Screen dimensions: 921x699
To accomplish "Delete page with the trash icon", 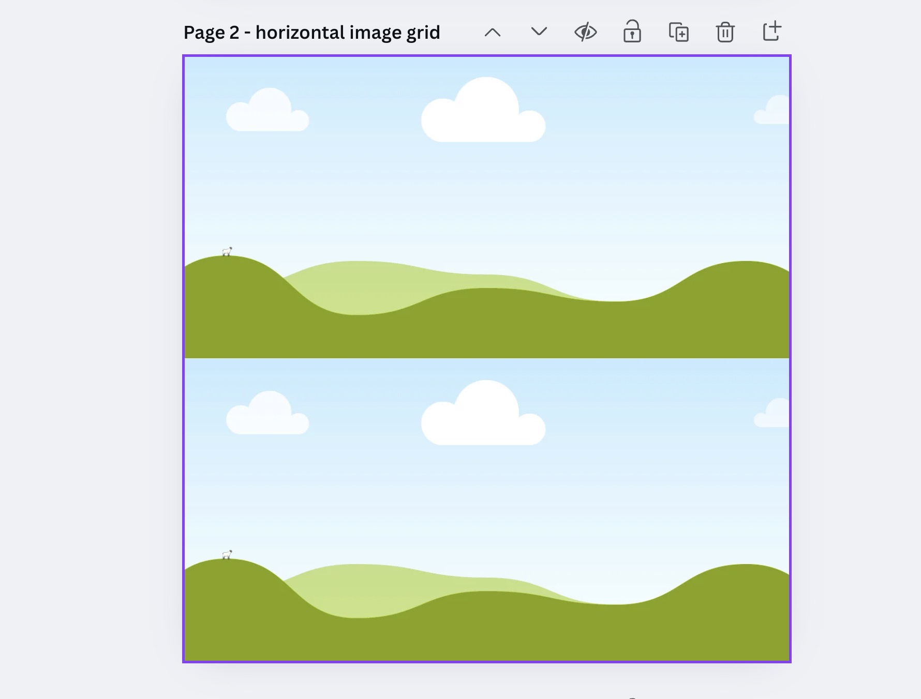I will (x=725, y=32).
